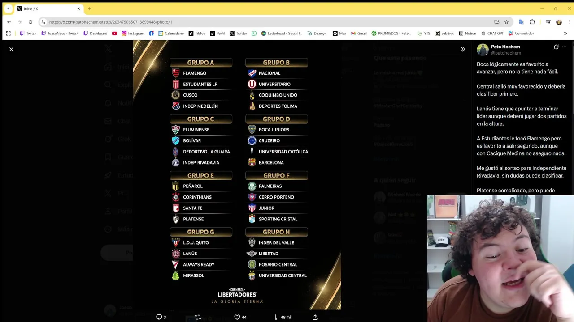Open the YTS bookmark
The image size is (574, 322).
(x=424, y=33)
